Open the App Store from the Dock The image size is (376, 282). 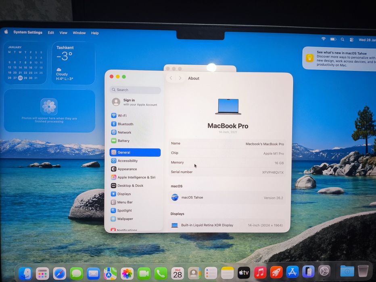pyautogui.click(x=292, y=272)
